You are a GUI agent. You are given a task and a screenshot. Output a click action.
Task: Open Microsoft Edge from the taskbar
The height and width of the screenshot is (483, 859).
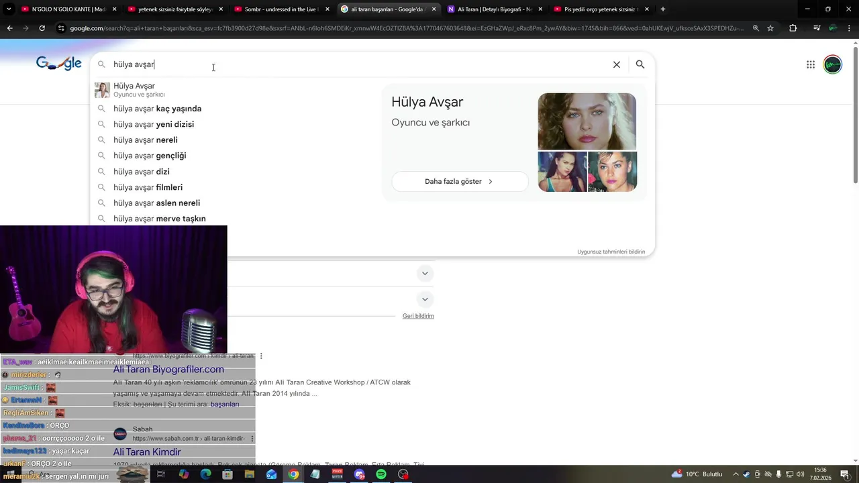pos(205,474)
